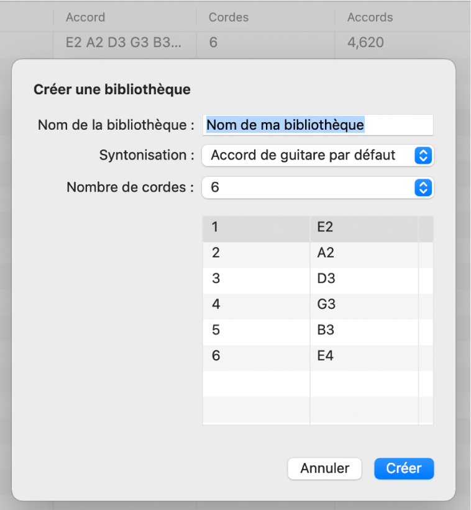The image size is (471, 510).
Task: Click the chevron icon on the tuning popup
Action: click(x=423, y=155)
